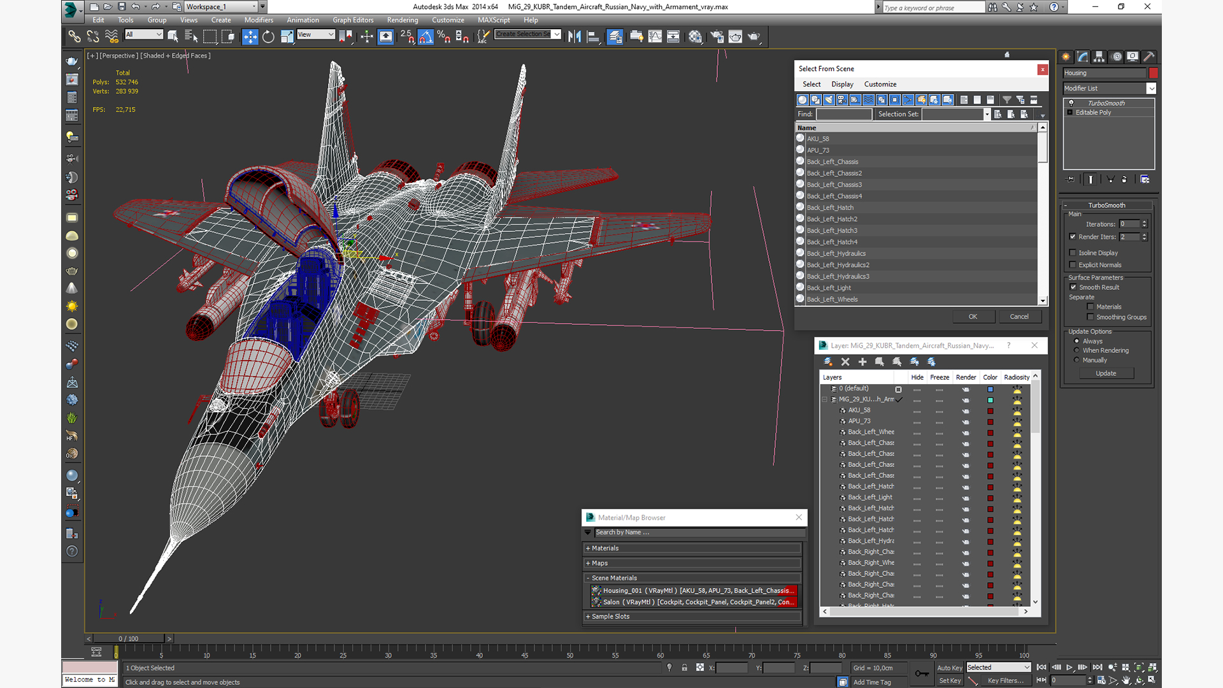Click the blue color swatch of 0 (default) layer

point(991,389)
